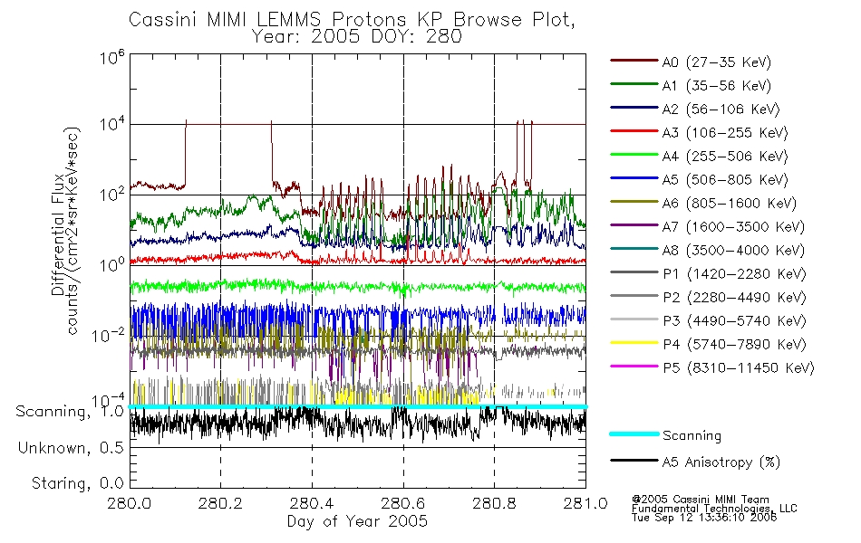Click the A3 (106-255 KeV) legend label
861x543 pixels.
point(725,133)
